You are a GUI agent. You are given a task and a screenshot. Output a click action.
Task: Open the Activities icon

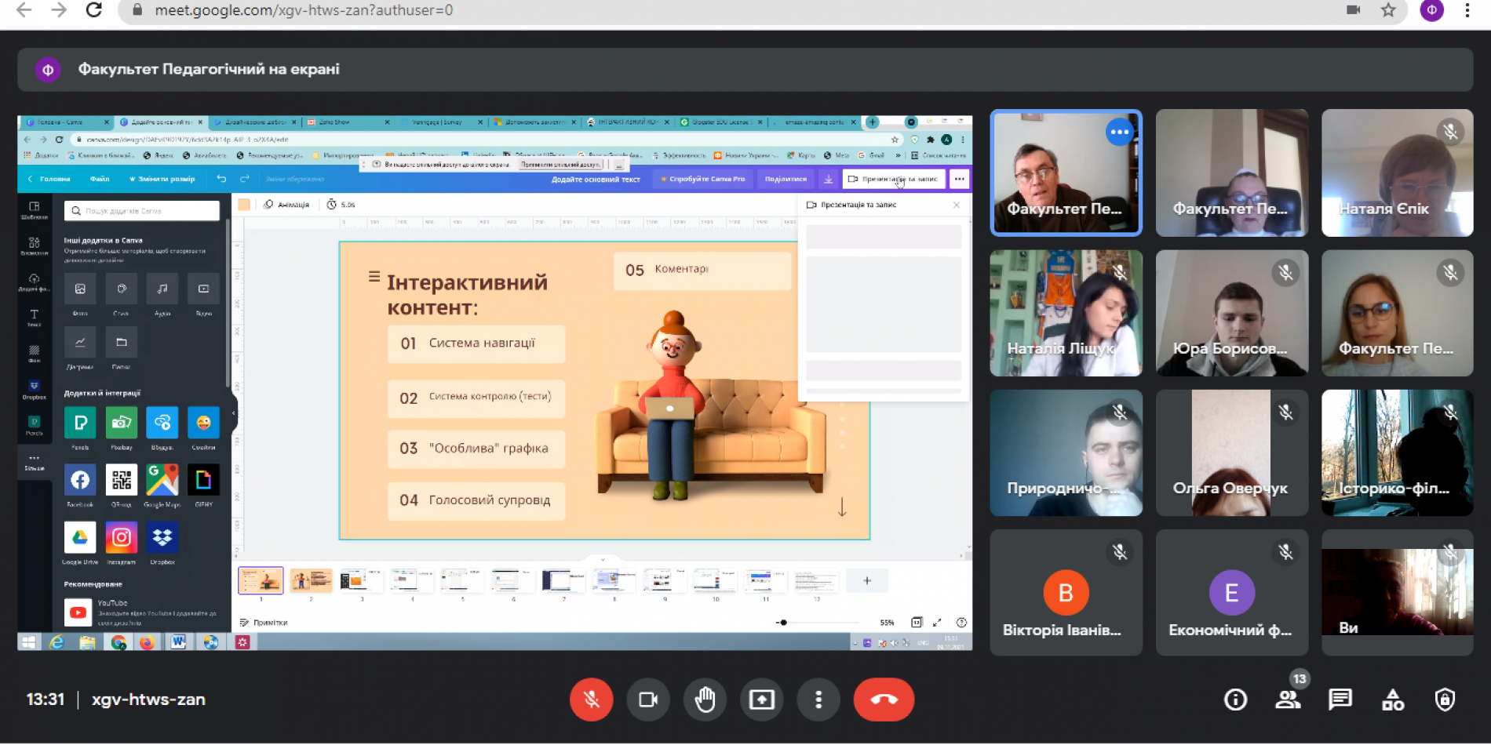(1393, 700)
